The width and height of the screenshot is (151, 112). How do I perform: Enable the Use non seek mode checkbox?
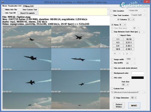coord(112,68)
